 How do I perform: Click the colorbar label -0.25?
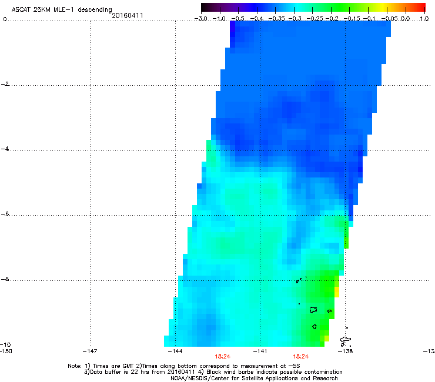[x=315, y=19]
